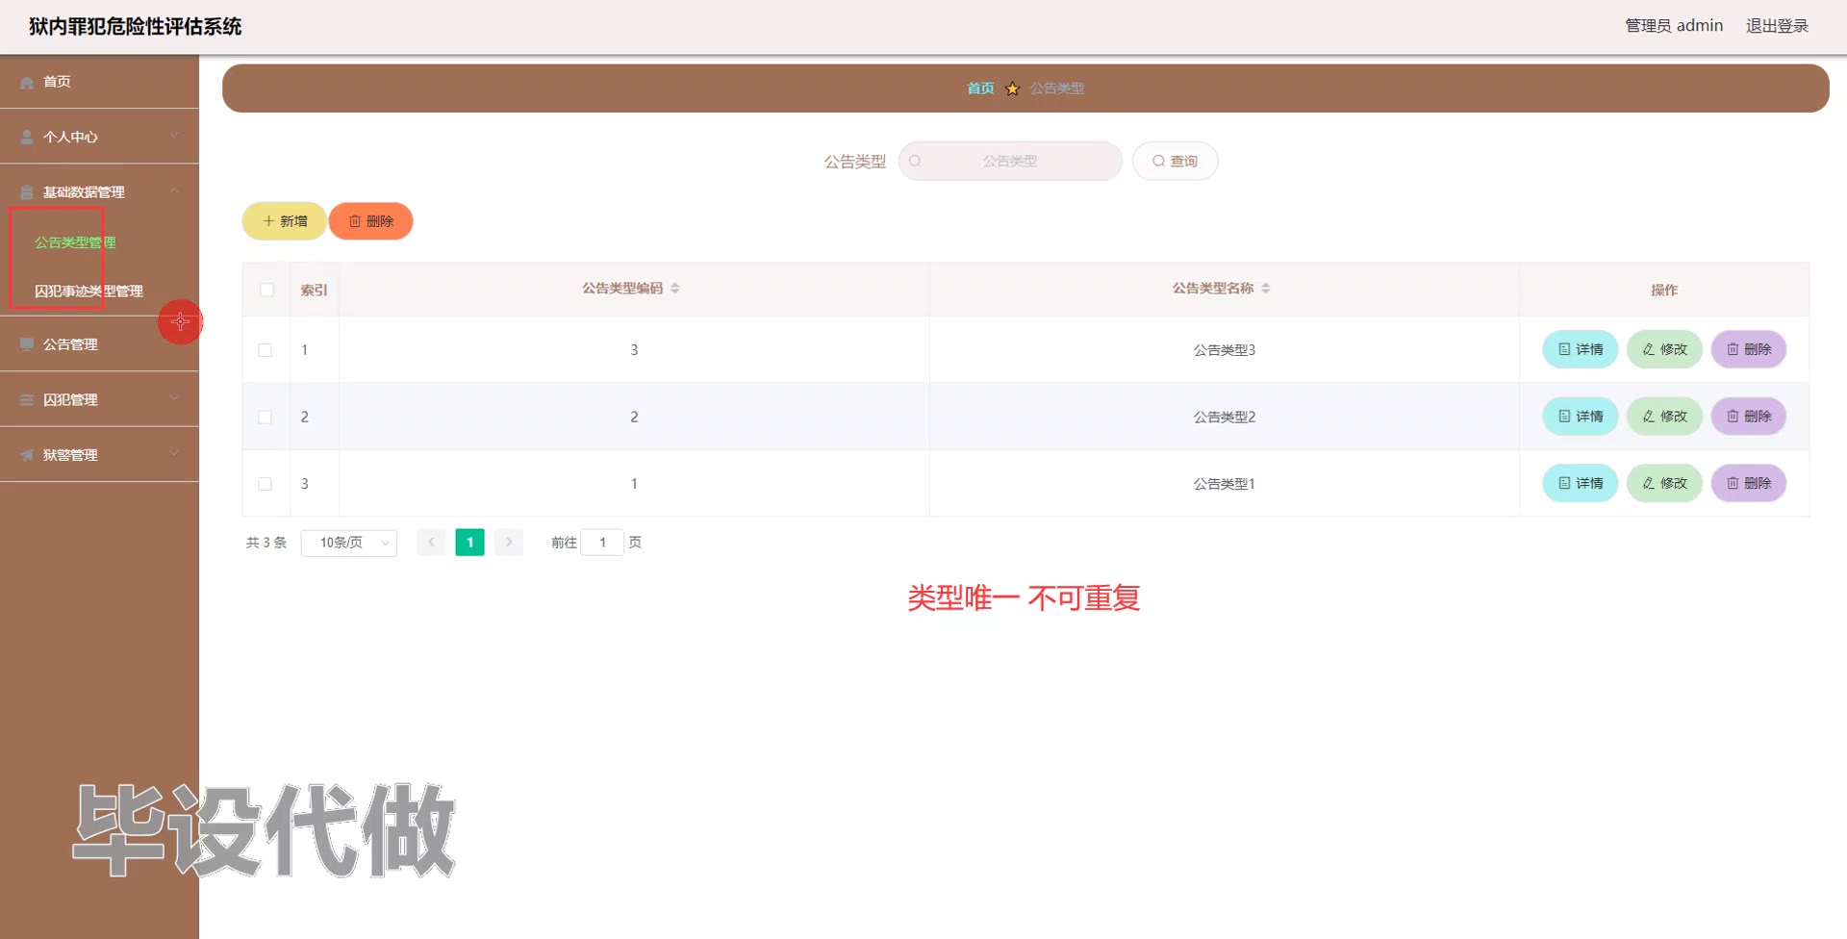Check the row for 公告类型1
Viewport: 1847px width, 939px height.
pyautogui.click(x=266, y=484)
